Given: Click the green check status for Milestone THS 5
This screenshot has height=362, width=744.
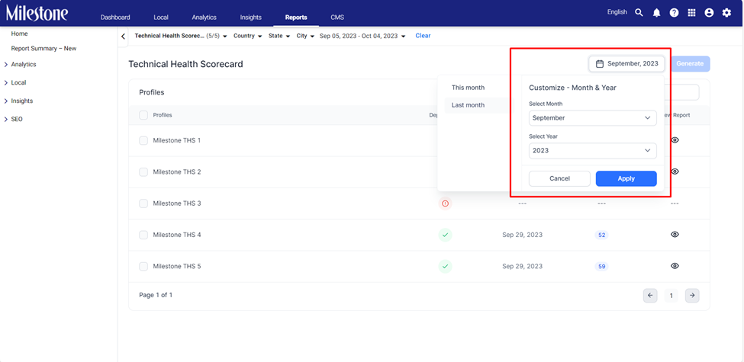Looking at the screenshot, I should tap(445, 266).
